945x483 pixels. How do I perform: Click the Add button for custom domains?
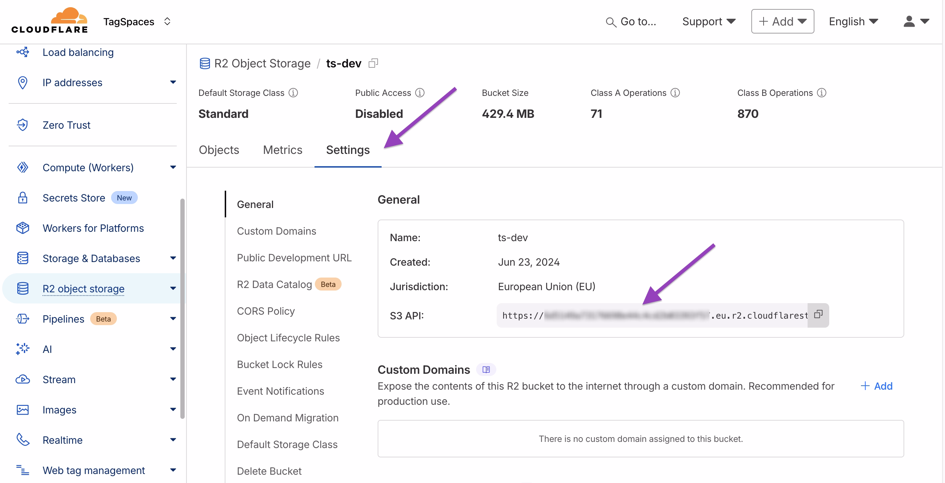pos(876,386)
